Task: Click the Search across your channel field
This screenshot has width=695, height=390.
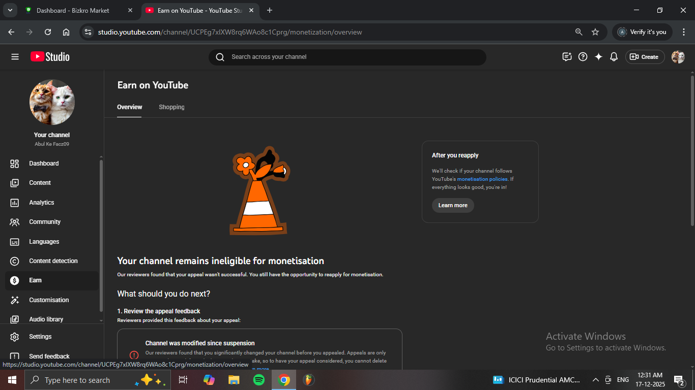Action: [x=347, y=57]
